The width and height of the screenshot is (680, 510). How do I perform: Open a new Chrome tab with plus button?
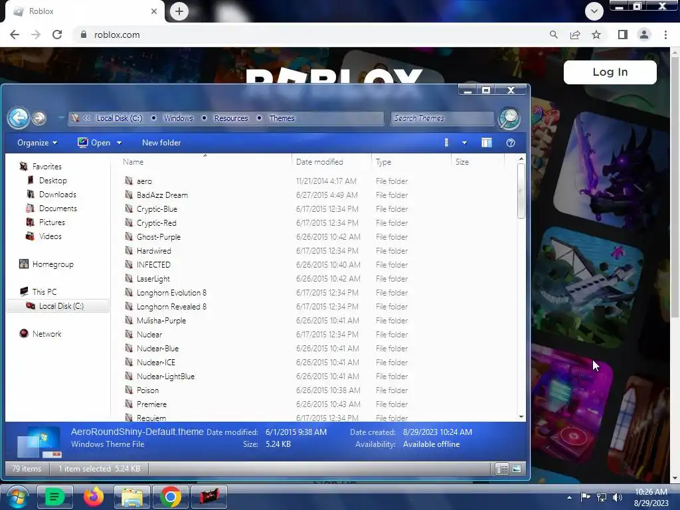pyautogui.click(x=179, y=11)
